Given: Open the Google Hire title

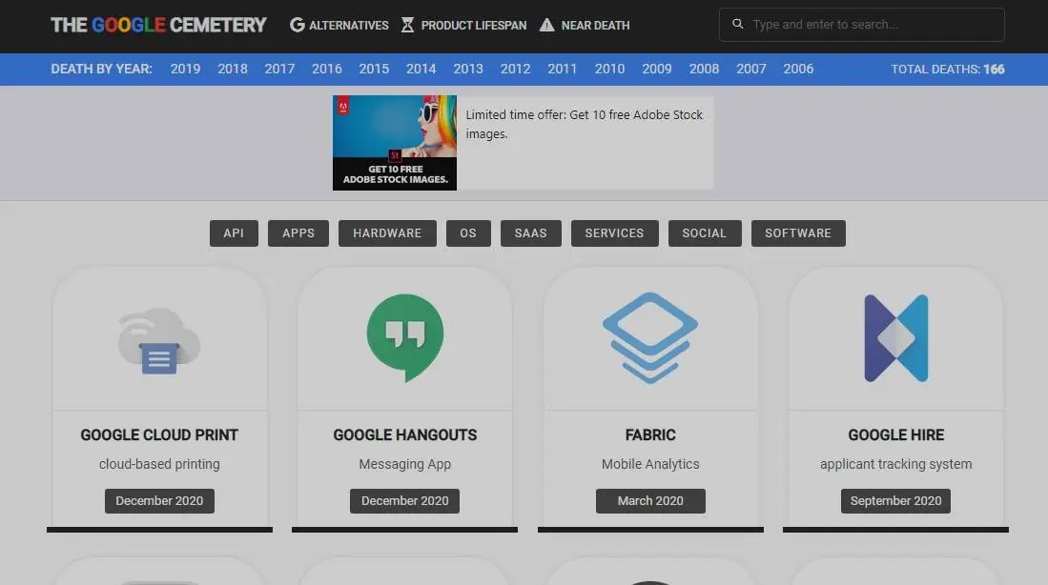Looking at the screenshot, I should tap(896, 434).
